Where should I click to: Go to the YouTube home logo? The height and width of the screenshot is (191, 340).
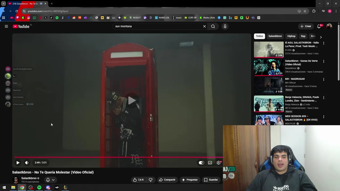click(x=21, y=26)
